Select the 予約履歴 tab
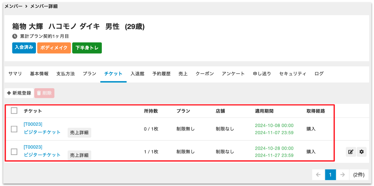 (x=161, y=74)
